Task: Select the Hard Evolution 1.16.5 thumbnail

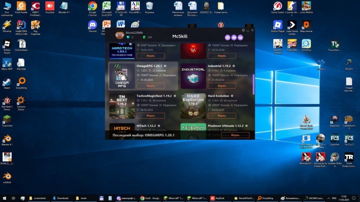Action: (193, 106)
